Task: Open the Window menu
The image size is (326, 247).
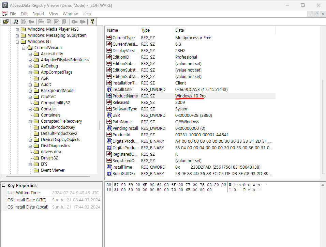Action: pos(70,14)
